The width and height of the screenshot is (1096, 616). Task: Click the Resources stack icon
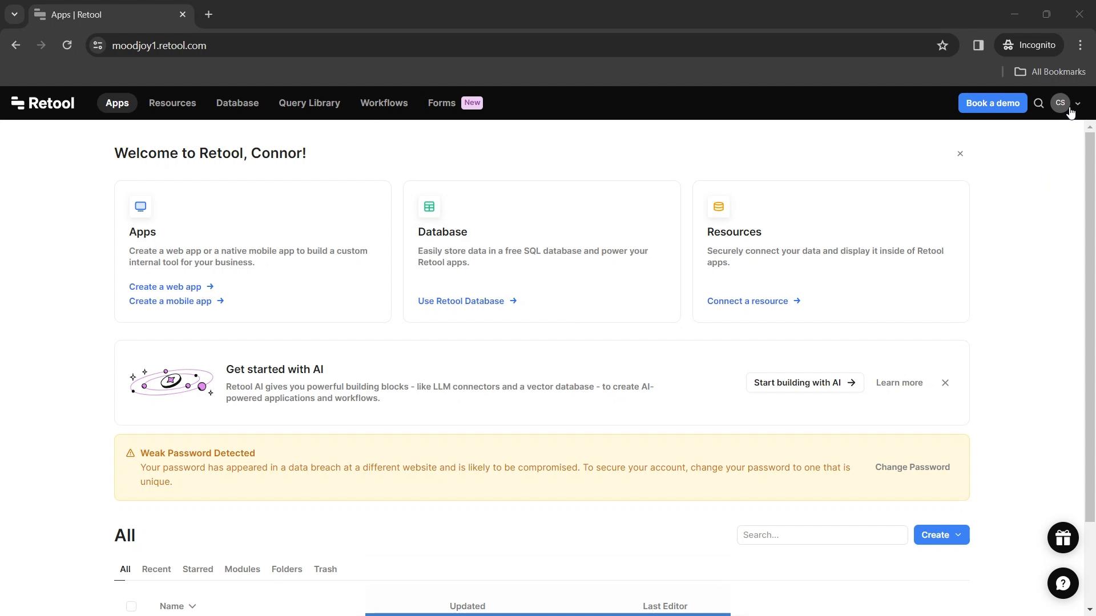[718, 206]
